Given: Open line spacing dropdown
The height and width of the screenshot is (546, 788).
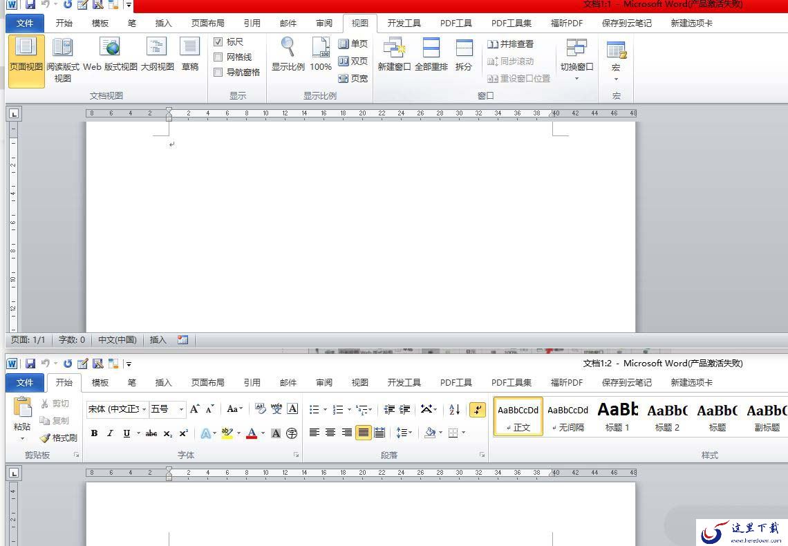Looking at the screenshot, I should pyautogui.click(x=404, y=433).
